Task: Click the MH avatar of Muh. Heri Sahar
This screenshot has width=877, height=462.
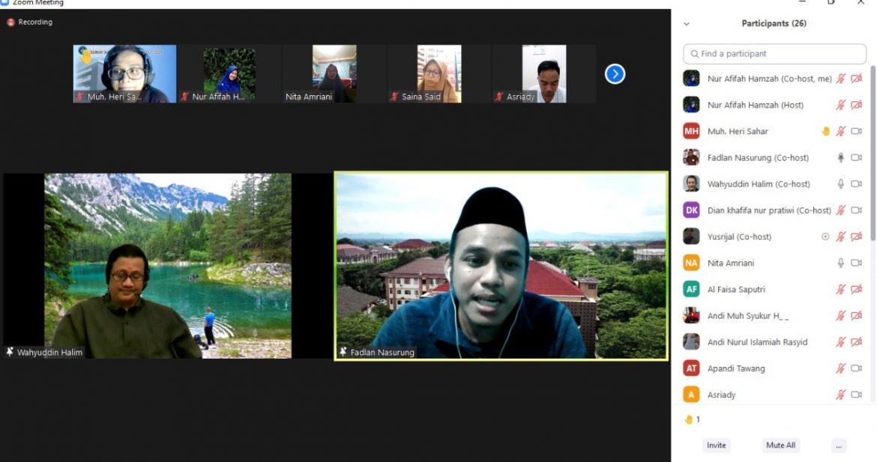Action: (x=691, y=131)
